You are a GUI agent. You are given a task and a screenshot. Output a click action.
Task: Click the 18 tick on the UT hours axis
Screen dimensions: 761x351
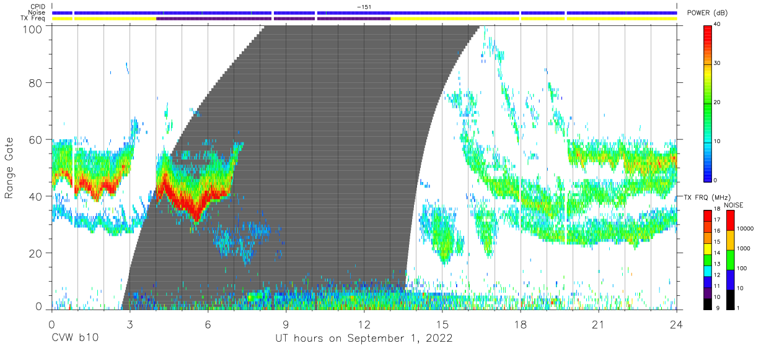point(520,323)
